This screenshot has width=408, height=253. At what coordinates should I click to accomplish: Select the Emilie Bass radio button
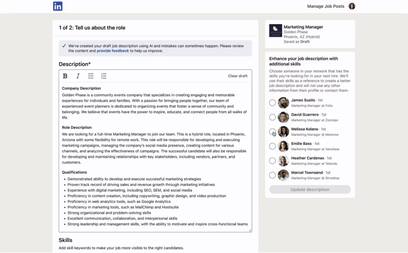pos(273,146)
